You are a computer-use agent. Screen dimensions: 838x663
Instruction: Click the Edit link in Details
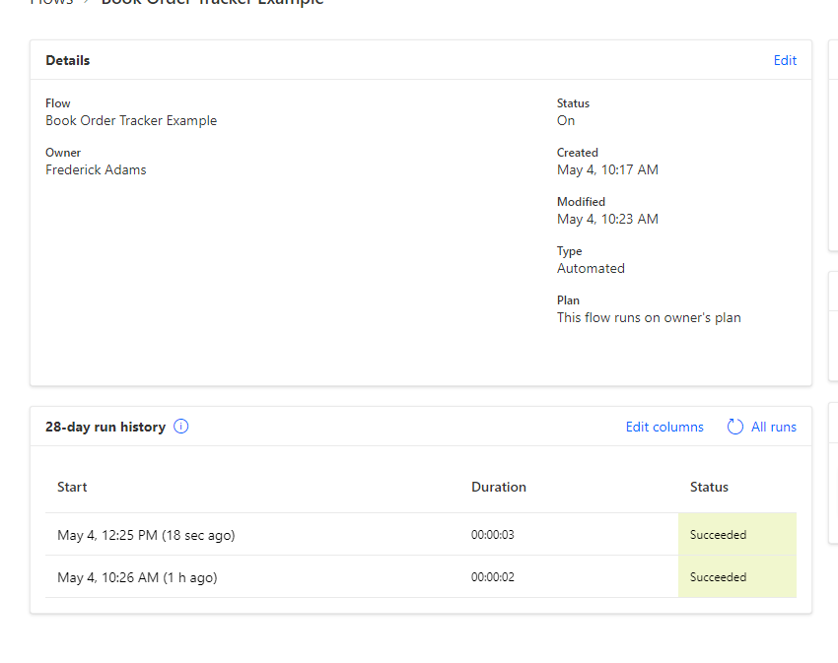[x=785, y=60]
